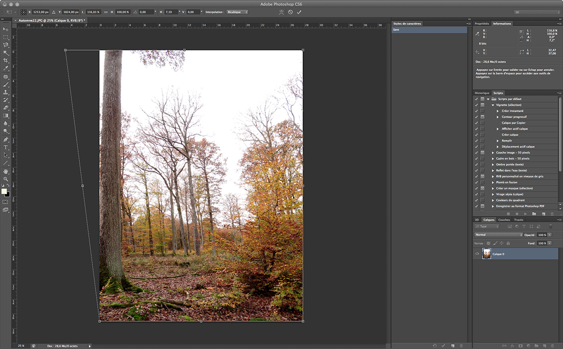Toggle the checkmark for Plomb en fusion script
Screen dimensions: 563x349
[476, 182]
